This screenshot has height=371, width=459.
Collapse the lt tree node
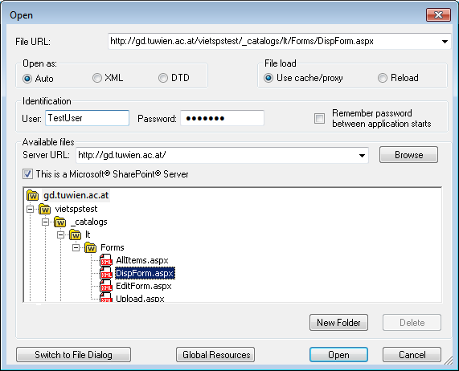[60, 234]
